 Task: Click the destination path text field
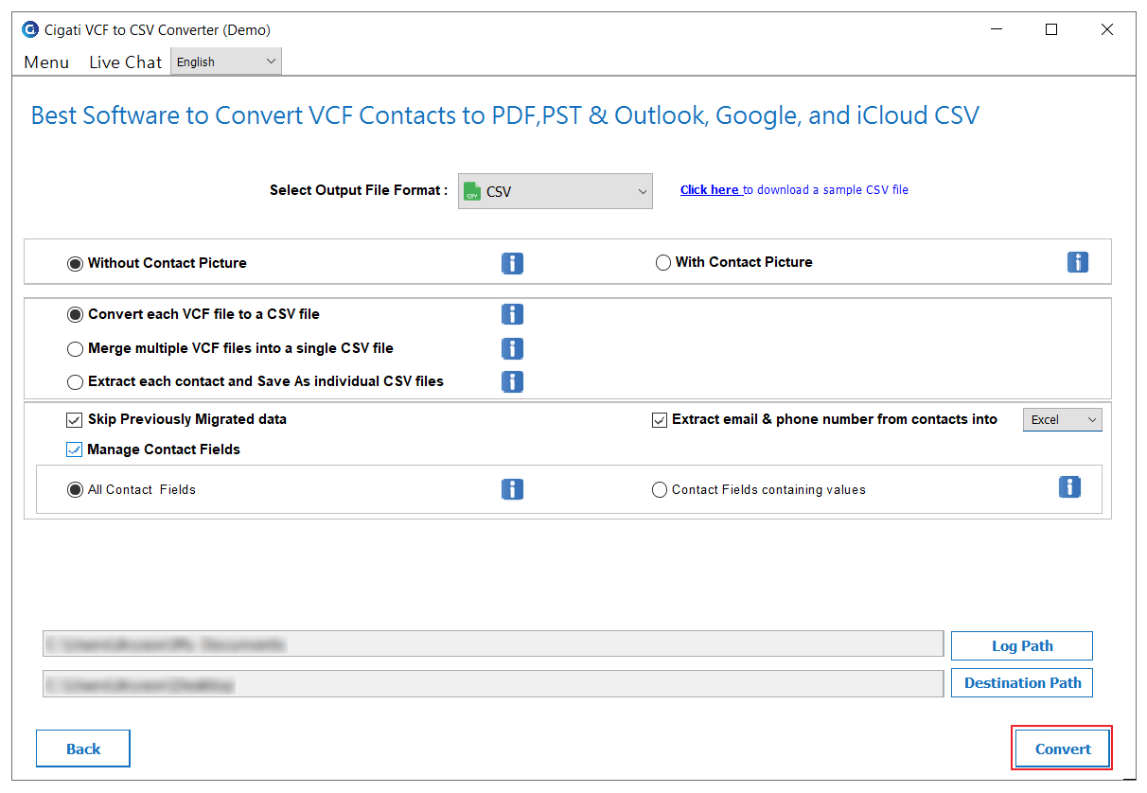(493, 683)
